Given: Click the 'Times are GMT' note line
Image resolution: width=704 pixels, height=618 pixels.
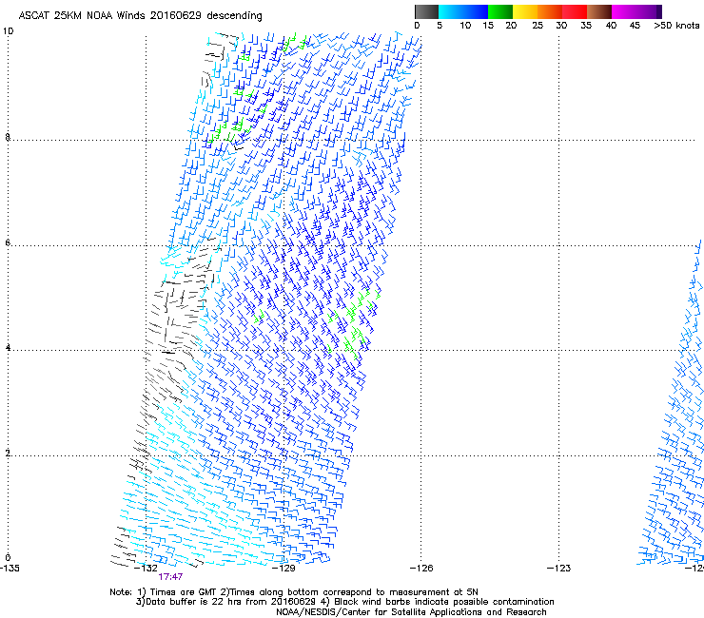Looking at the screenshot, I should 294,592.
